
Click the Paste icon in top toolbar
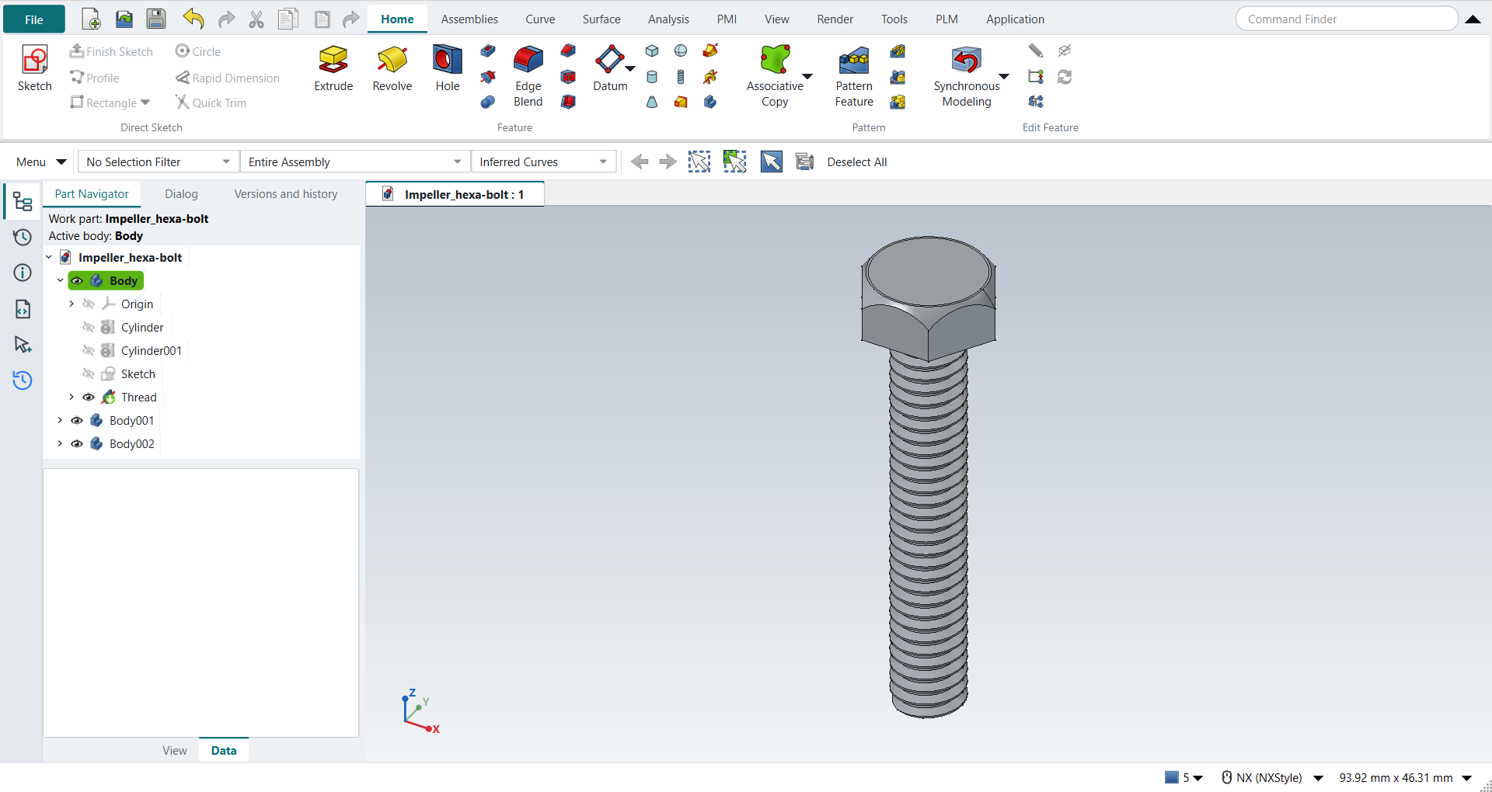(322, 19)
